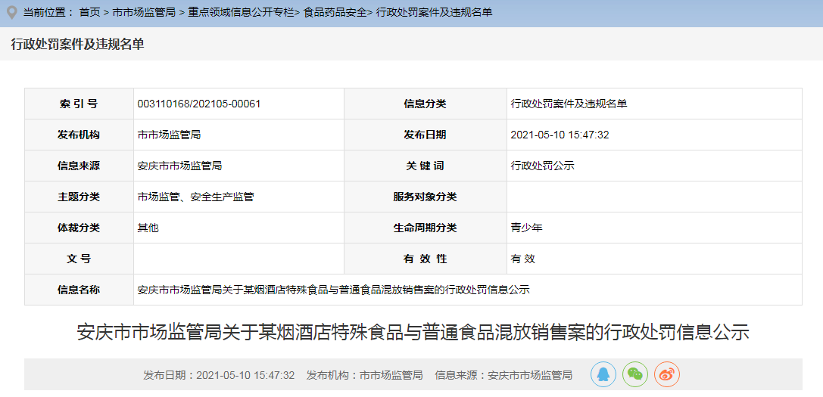Share to Weibo using the red icon

pyautogui.click(x=667, y=374)
